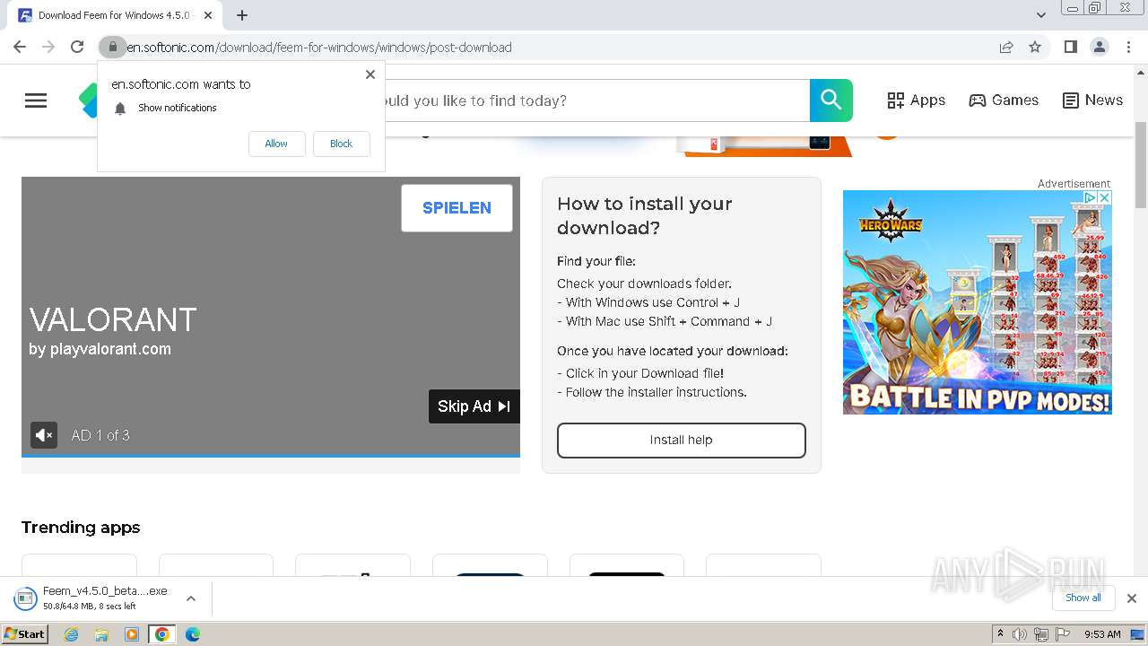Click the video ad progress bar
This screenshot has width=1148, height=646.
[271, 456]
